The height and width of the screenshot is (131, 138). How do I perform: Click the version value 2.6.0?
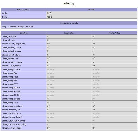coord(49,13)
